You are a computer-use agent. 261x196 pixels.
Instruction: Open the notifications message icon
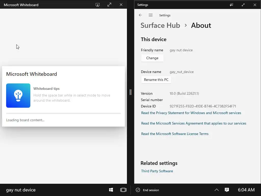click(227, 190)
